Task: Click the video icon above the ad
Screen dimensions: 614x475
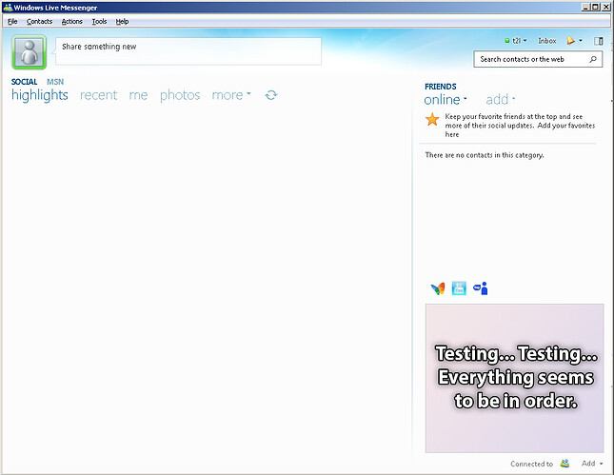Action: click(x=459, y=288)
